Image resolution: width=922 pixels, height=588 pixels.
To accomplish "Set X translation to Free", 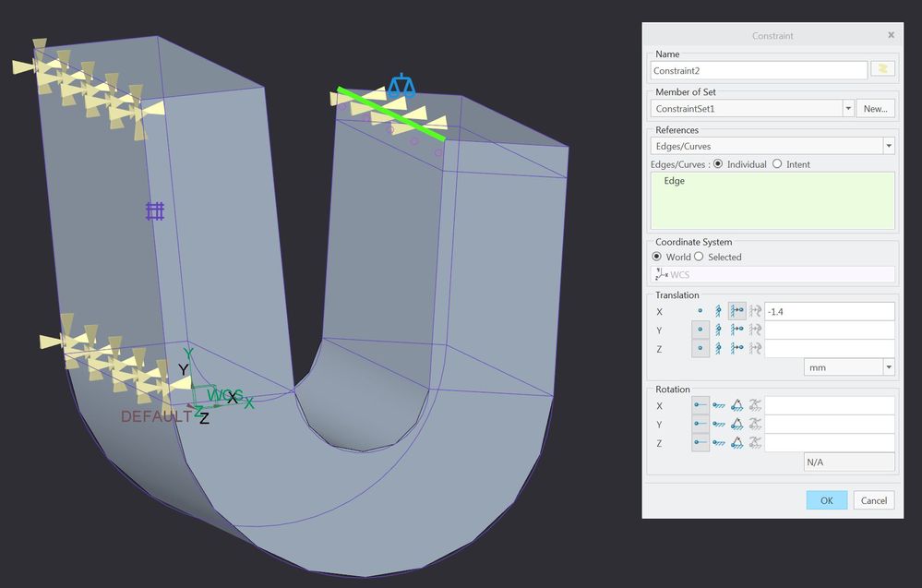I will coord(700,311).
